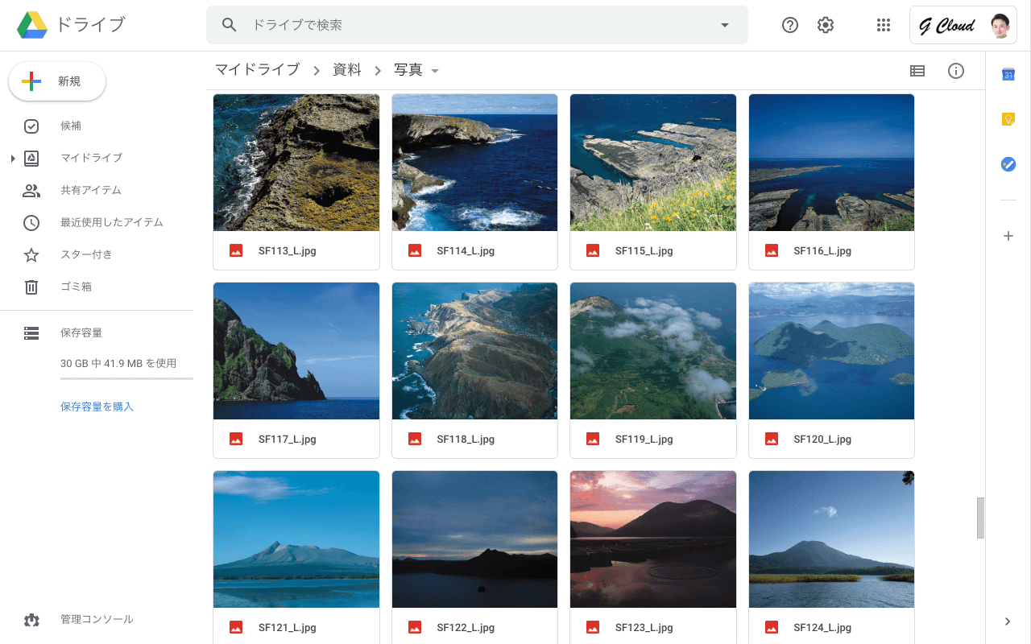Open the Google Drive logo home
The image size is (1031, 644).
coord(32,25)
